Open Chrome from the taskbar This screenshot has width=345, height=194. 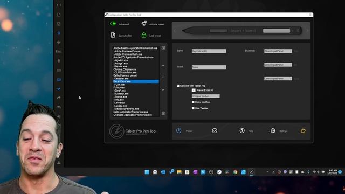coord(235,172)
